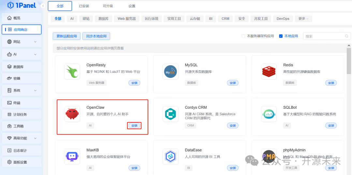Image resolution: width=352 pixels, height=175 pixels.
Task: Switch to the 设置 tab
Action: (132, 6)
